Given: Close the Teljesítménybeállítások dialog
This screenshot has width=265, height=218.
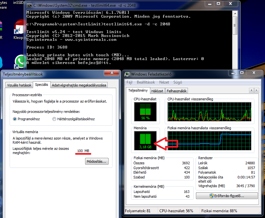Looking at the screenshot, I should tap(112, 73).
